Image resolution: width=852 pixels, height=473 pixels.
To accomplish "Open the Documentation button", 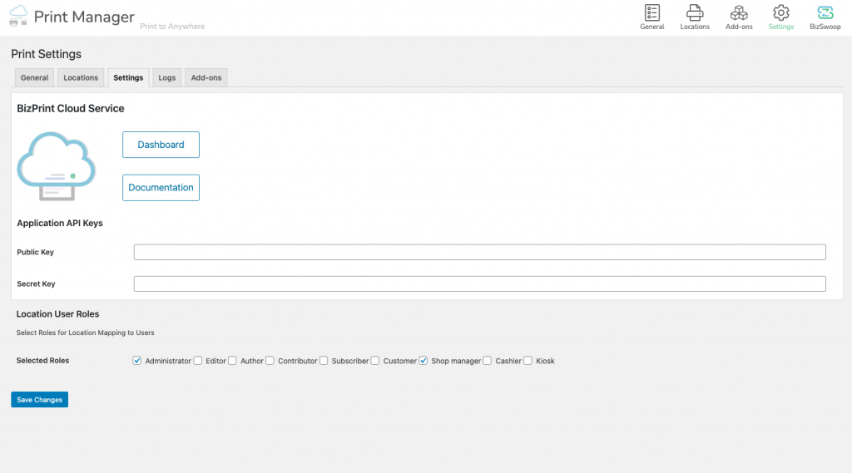I will click(161, 188).
